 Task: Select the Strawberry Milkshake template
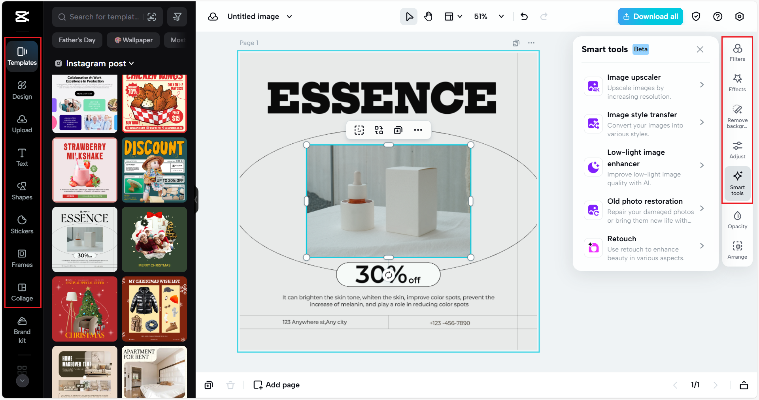click(x=85, y=170)
